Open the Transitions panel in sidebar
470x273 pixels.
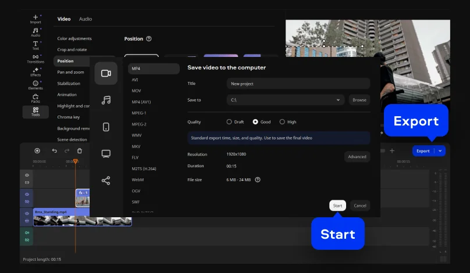[35, 57]
